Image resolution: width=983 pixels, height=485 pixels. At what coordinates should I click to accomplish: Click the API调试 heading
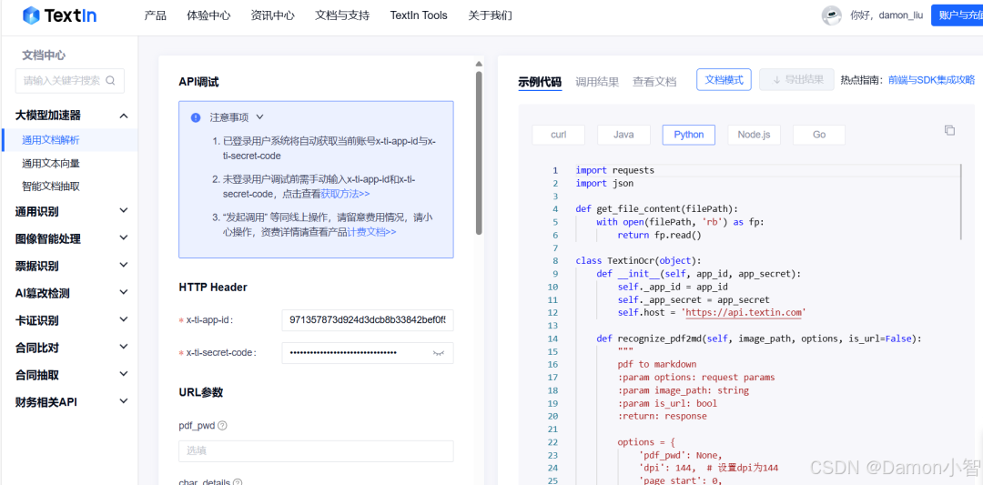(x=198, y=82)
